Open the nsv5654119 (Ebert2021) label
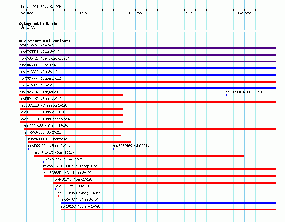This screenshot has height=222, width=285. (63, 159)
